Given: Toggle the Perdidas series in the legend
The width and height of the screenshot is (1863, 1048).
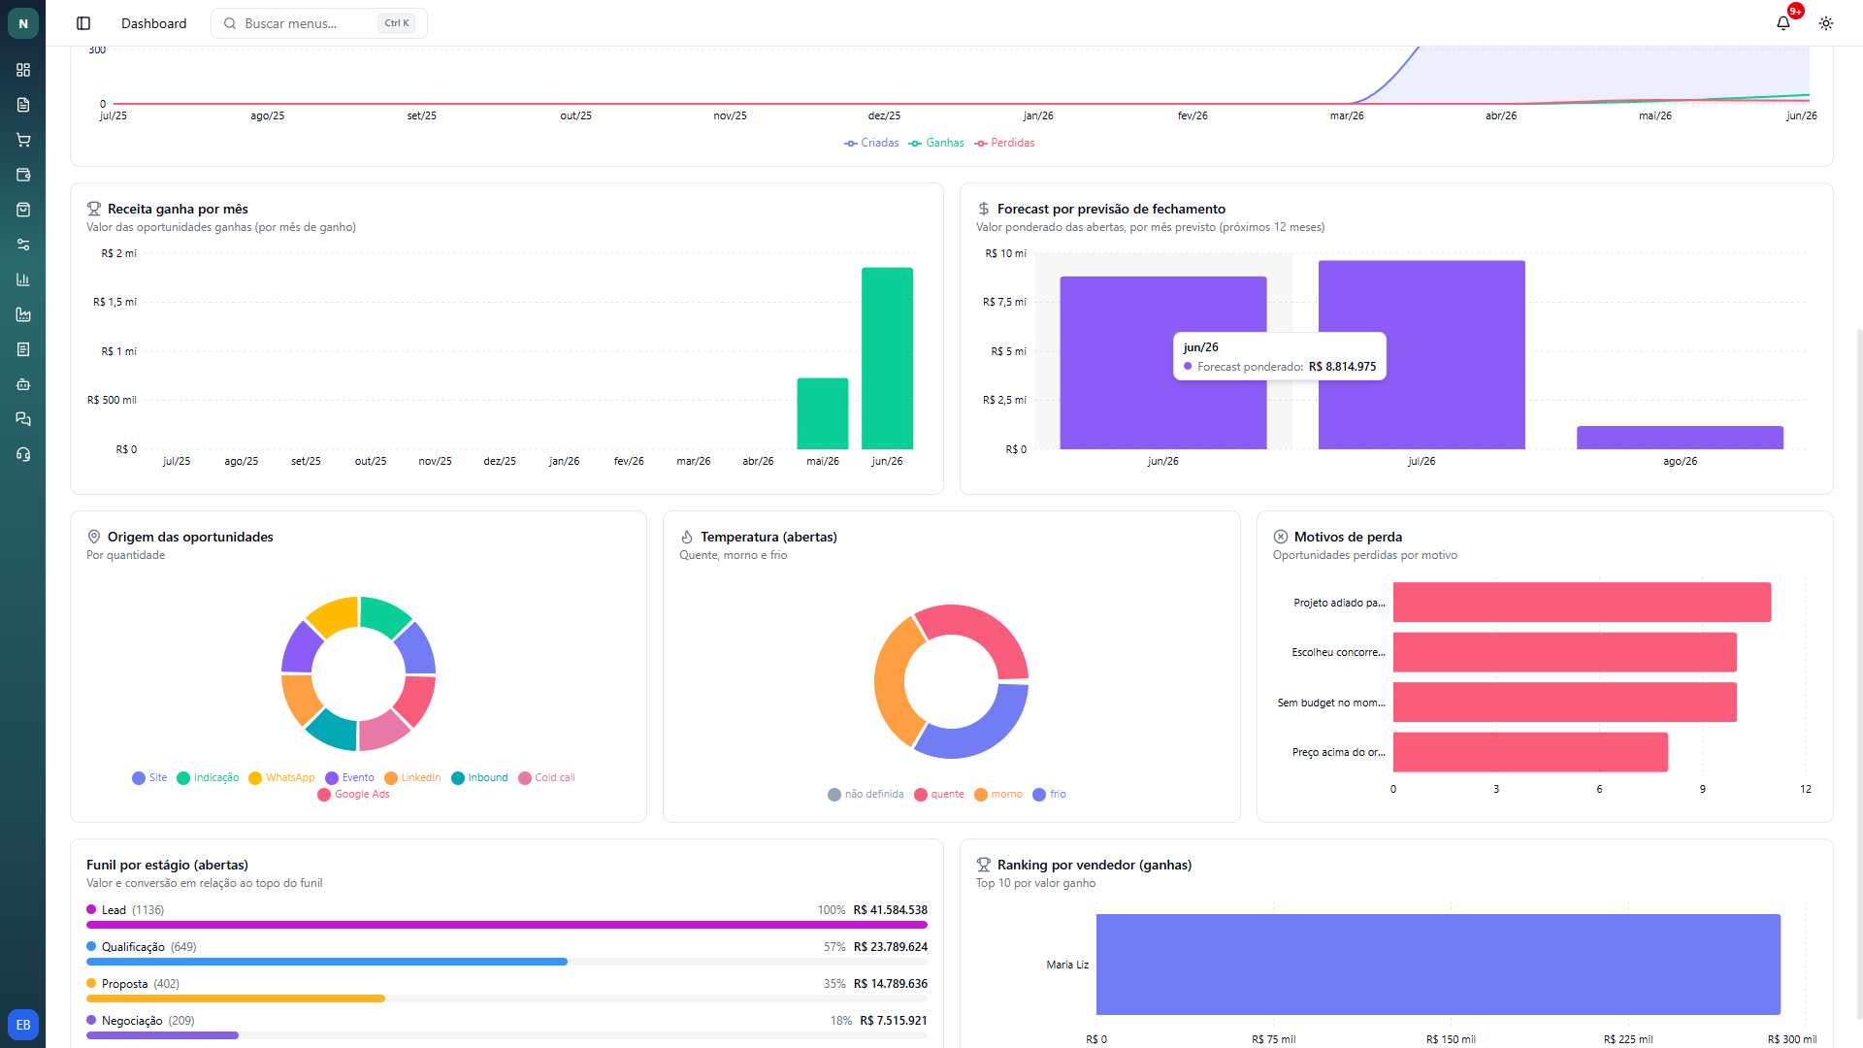Looking at the screenshot, I should pos(1004,143).
